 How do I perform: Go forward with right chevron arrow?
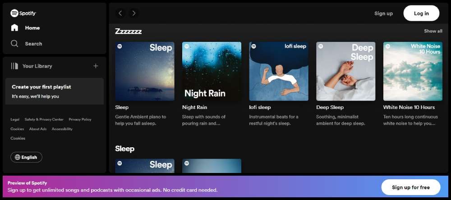point(134,13)
